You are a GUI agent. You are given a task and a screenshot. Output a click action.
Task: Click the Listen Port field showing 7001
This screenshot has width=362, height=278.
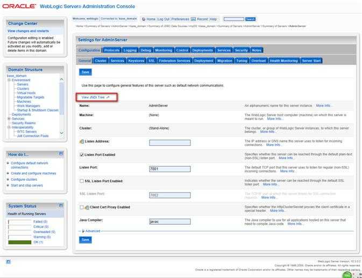[x=170, y=169]
